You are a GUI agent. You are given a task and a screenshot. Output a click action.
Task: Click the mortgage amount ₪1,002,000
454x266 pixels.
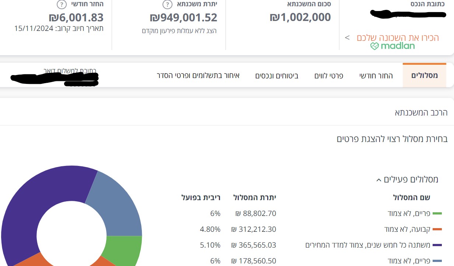tap(300, 17)
